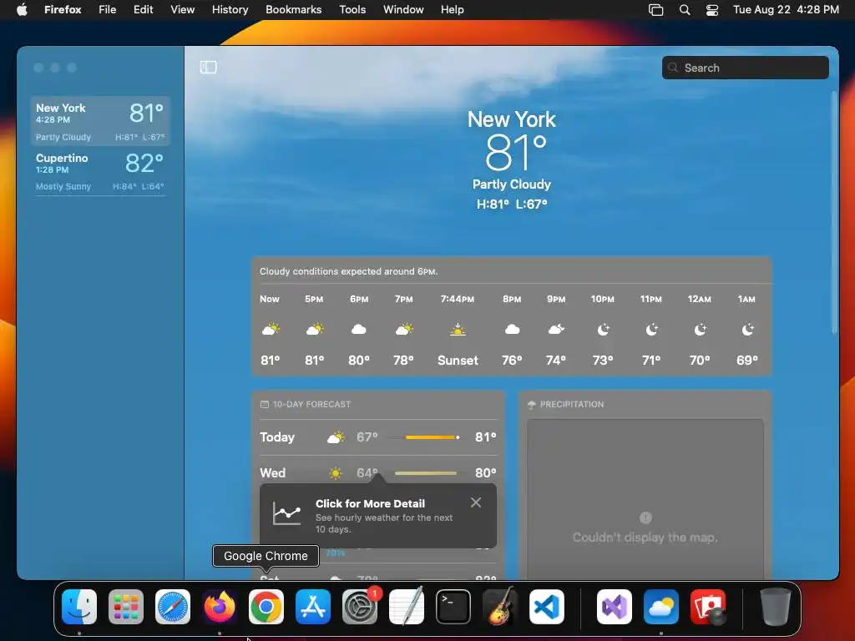Open the Trash in the Dock
This screenshot has height=641, width=855.
tap(776, 607)
